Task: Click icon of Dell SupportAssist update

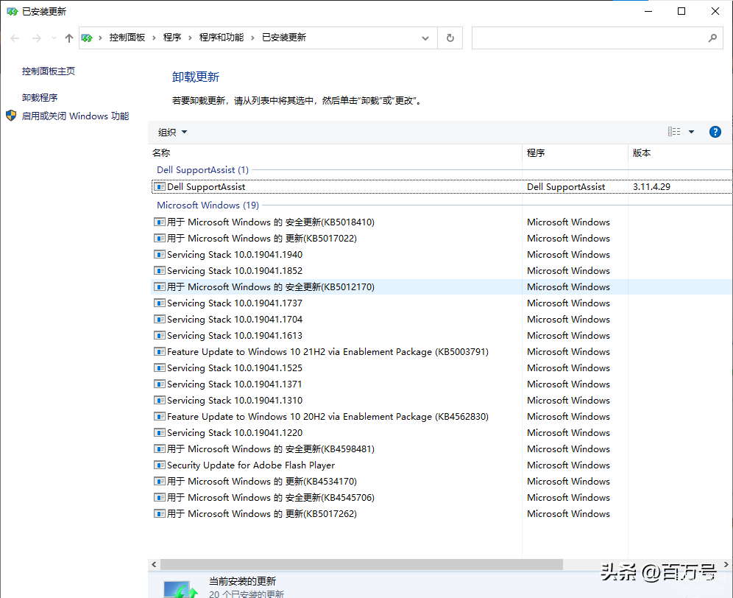Action: (x=160, y=187)
